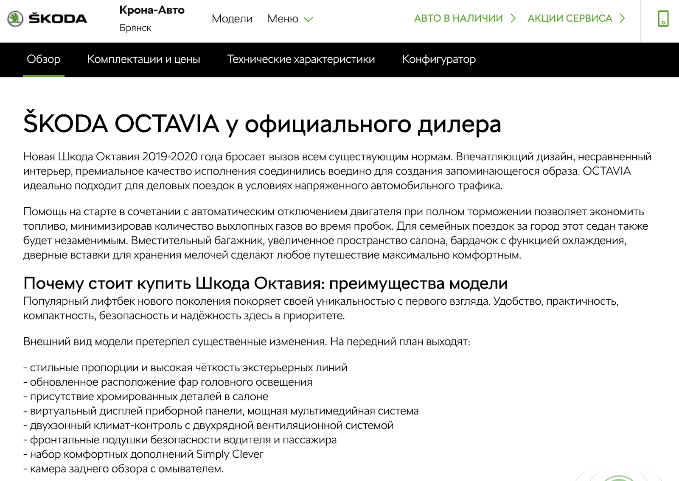Image resolution: width=679 pixels, height=481 pixels.
Task: Click the heading ŠKODA OCTAVIA у официального дилера
Action: click(x=262, y=123)
